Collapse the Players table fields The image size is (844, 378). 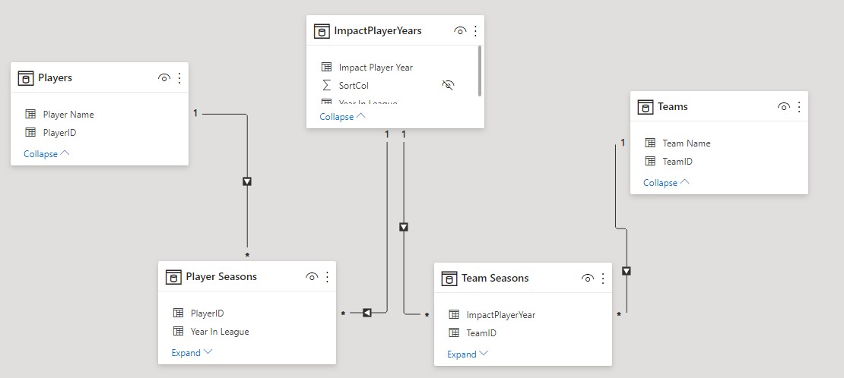pyautogui.click(x=46, y=154)
